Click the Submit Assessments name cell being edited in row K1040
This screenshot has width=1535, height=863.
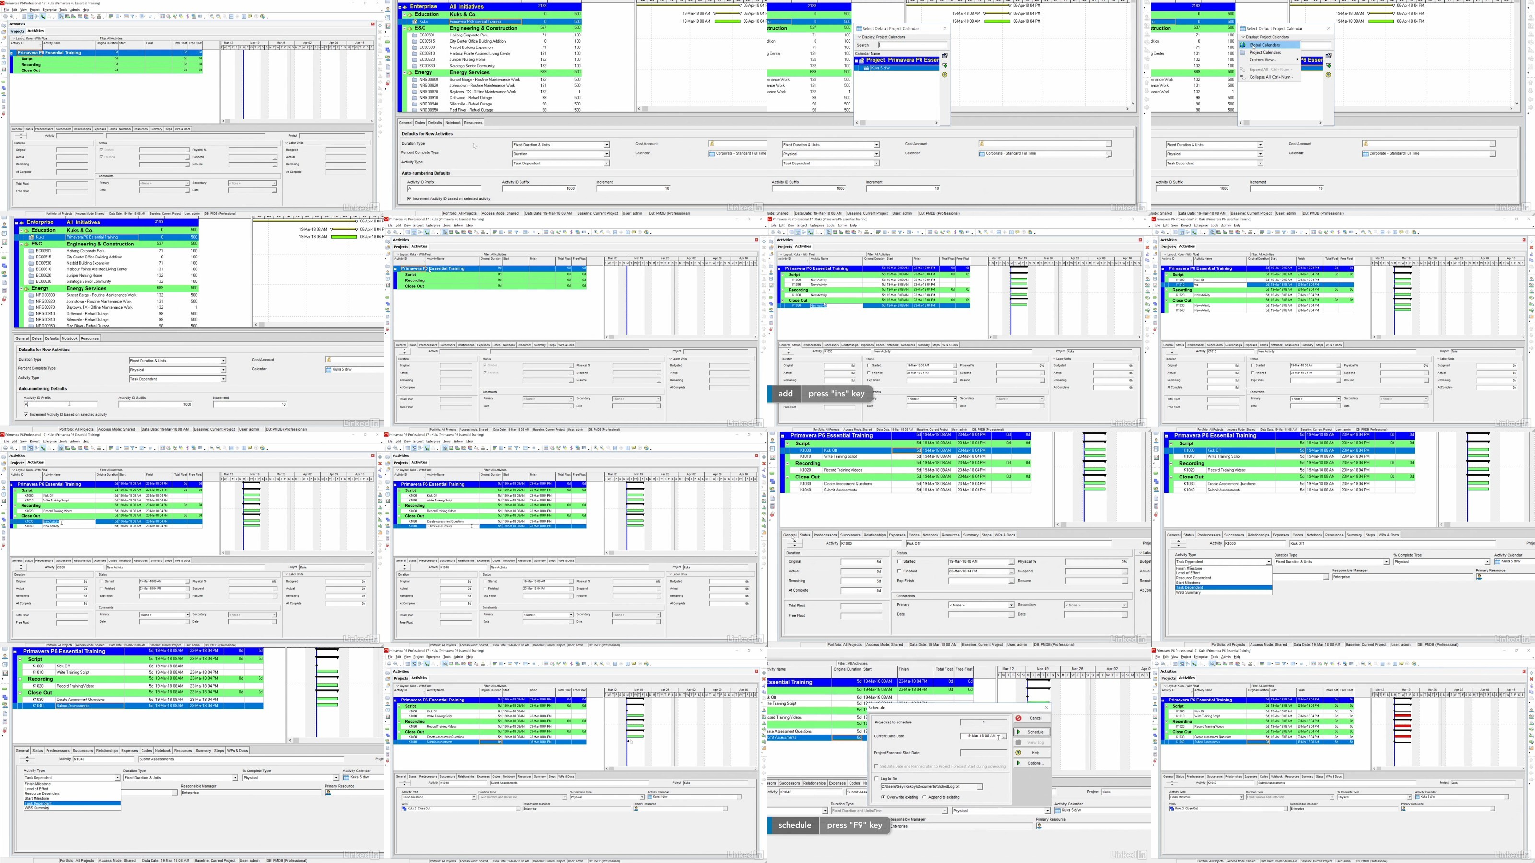point(452,526)
